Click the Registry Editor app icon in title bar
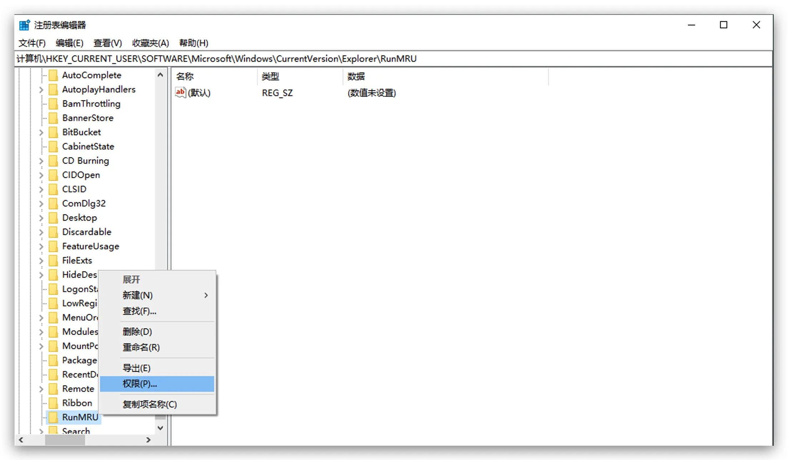Viewport: 788px width, 460px height. [24, 25]
